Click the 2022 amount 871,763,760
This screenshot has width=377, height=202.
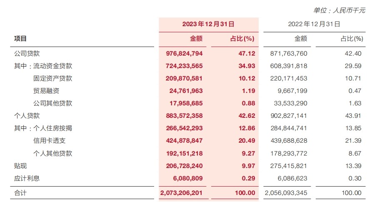pos(289,54)
